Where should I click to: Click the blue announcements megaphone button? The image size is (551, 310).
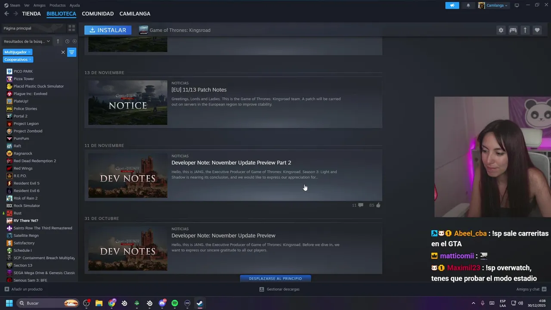click(x=452, y=5)
